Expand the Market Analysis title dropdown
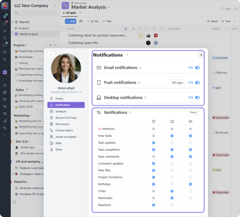Viewport: 240px width, 217px height. point(109,7)
